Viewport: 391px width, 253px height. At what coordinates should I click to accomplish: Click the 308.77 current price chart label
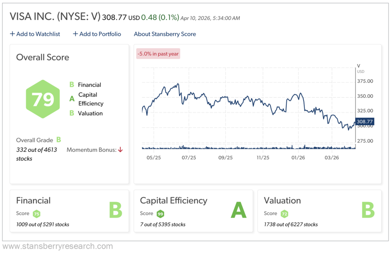pyautogui.click(x=364, y=122)
